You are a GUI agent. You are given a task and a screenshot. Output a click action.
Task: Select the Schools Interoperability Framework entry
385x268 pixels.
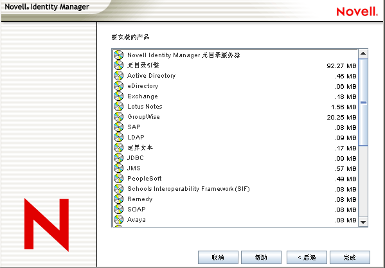click(x=235, y=189)
